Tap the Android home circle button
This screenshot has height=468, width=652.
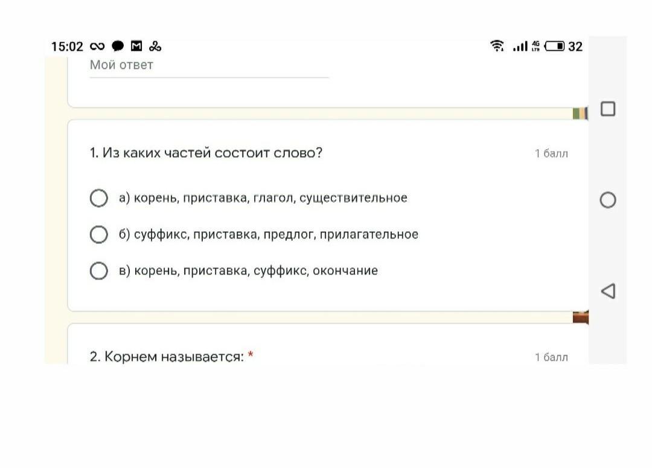pyautogui.click(x=608, y=200)
